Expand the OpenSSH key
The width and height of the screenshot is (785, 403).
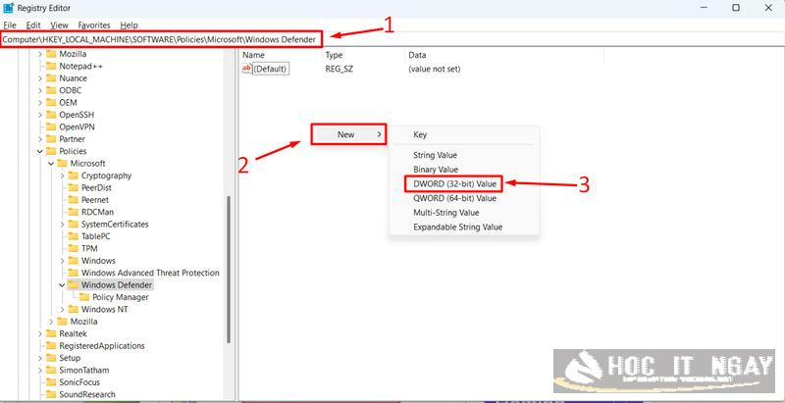[40, 115]
